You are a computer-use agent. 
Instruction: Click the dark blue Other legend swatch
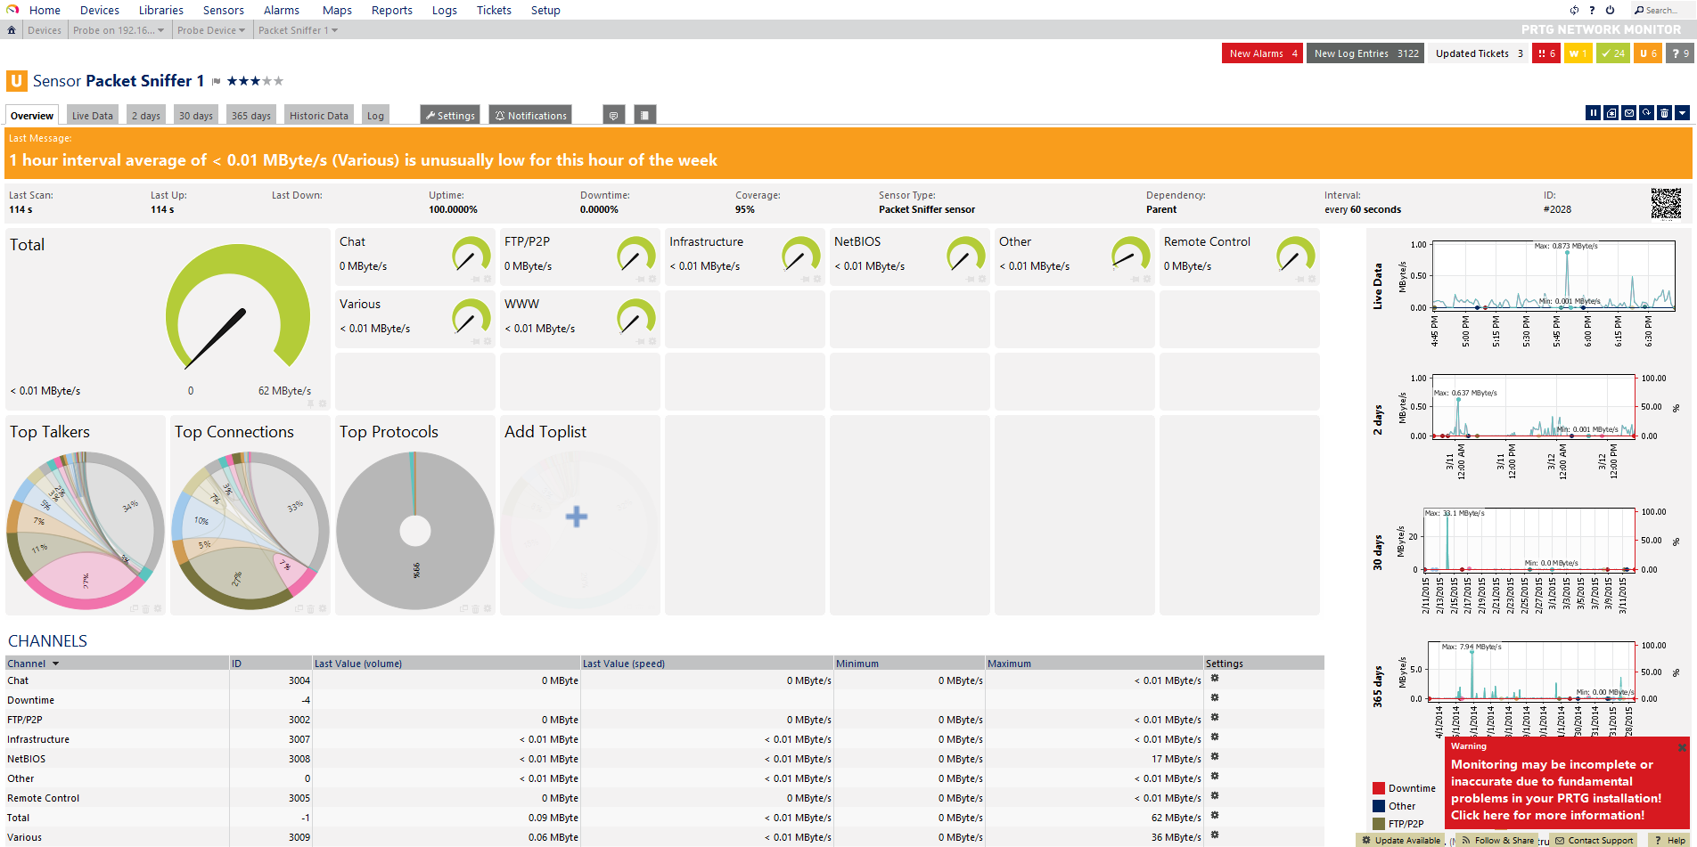[x=1379, y=806]
